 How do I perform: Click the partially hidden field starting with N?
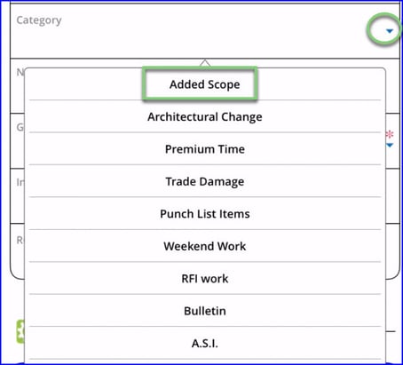(x=17, y=86)
